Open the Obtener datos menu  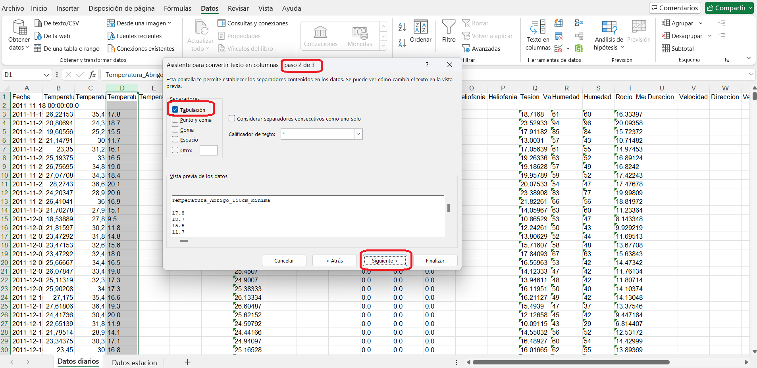coord(19,35)
